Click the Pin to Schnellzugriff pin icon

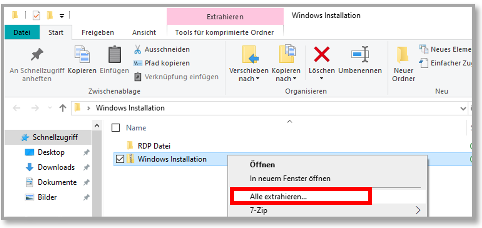37,55
